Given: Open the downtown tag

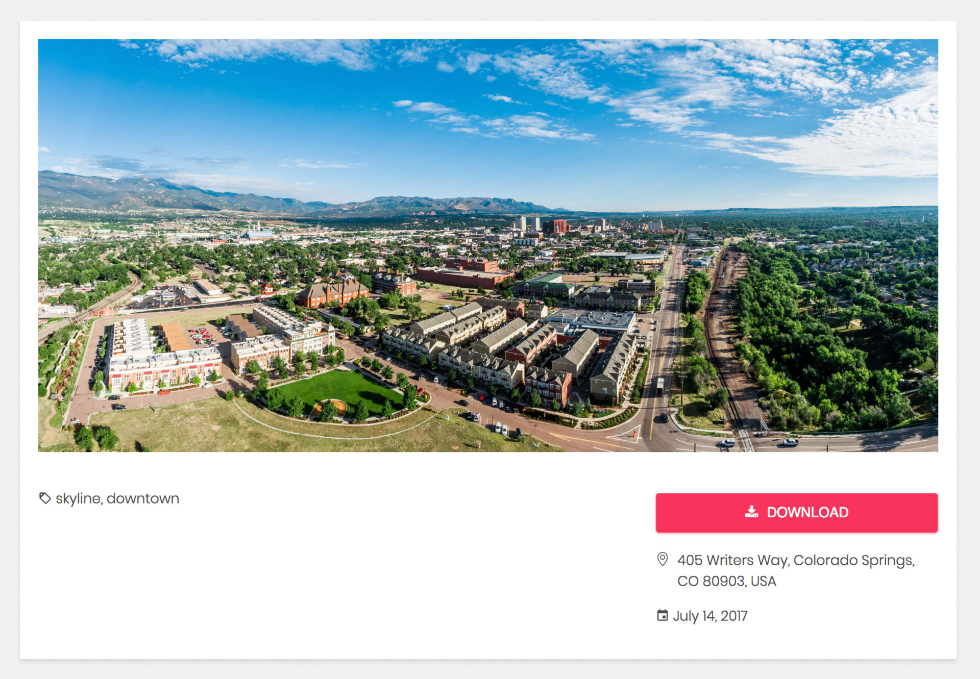Looking at the screenshot, I should pyautogui.click(x=143, y=498).
